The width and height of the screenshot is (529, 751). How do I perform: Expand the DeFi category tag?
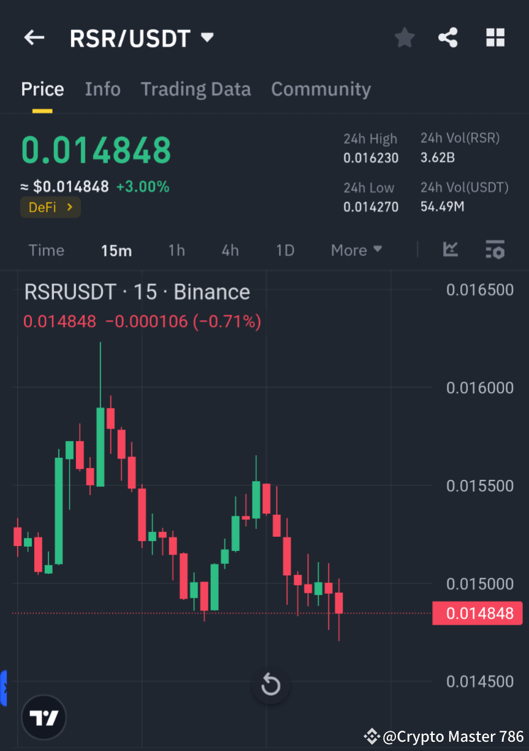tap(50, 207)
